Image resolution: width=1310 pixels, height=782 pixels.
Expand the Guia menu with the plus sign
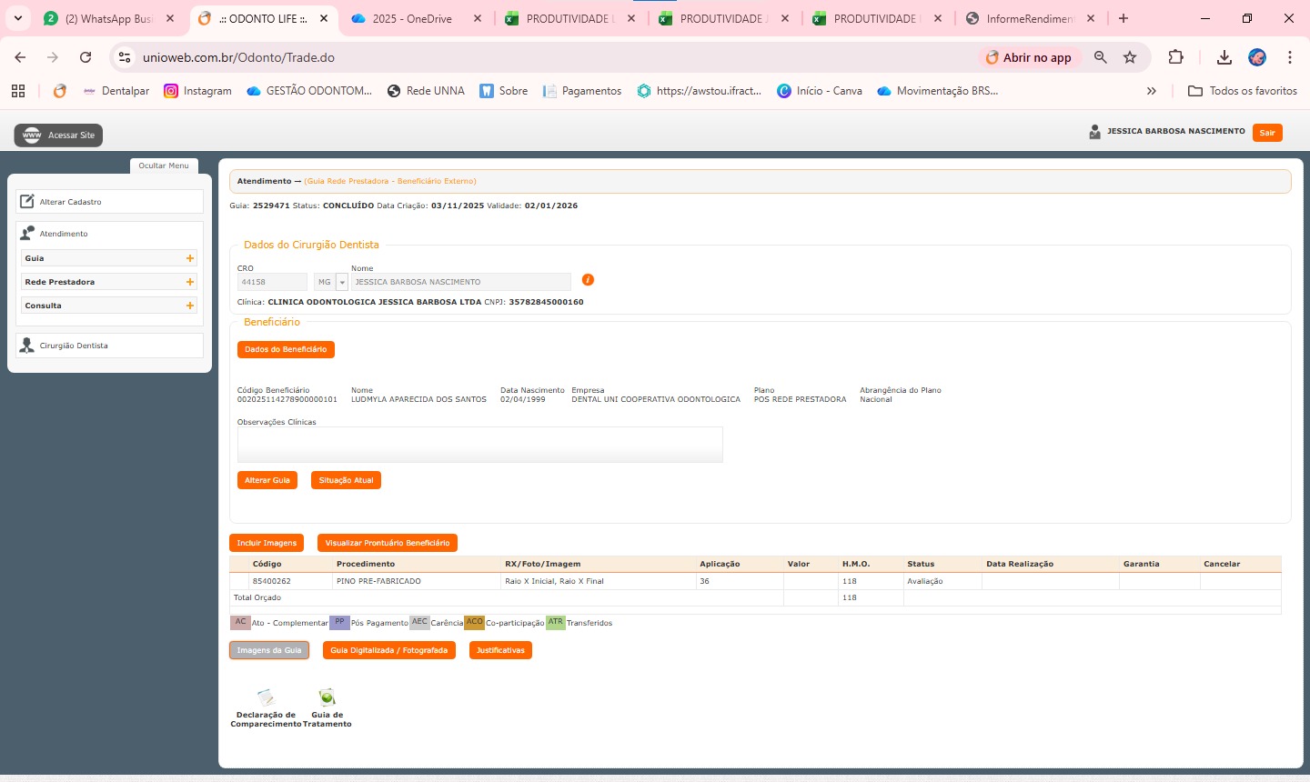click(x=190, y=258)
